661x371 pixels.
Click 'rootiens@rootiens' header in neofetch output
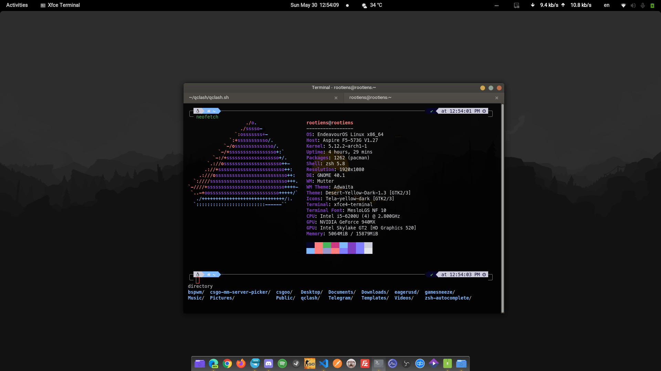(330, 123)
